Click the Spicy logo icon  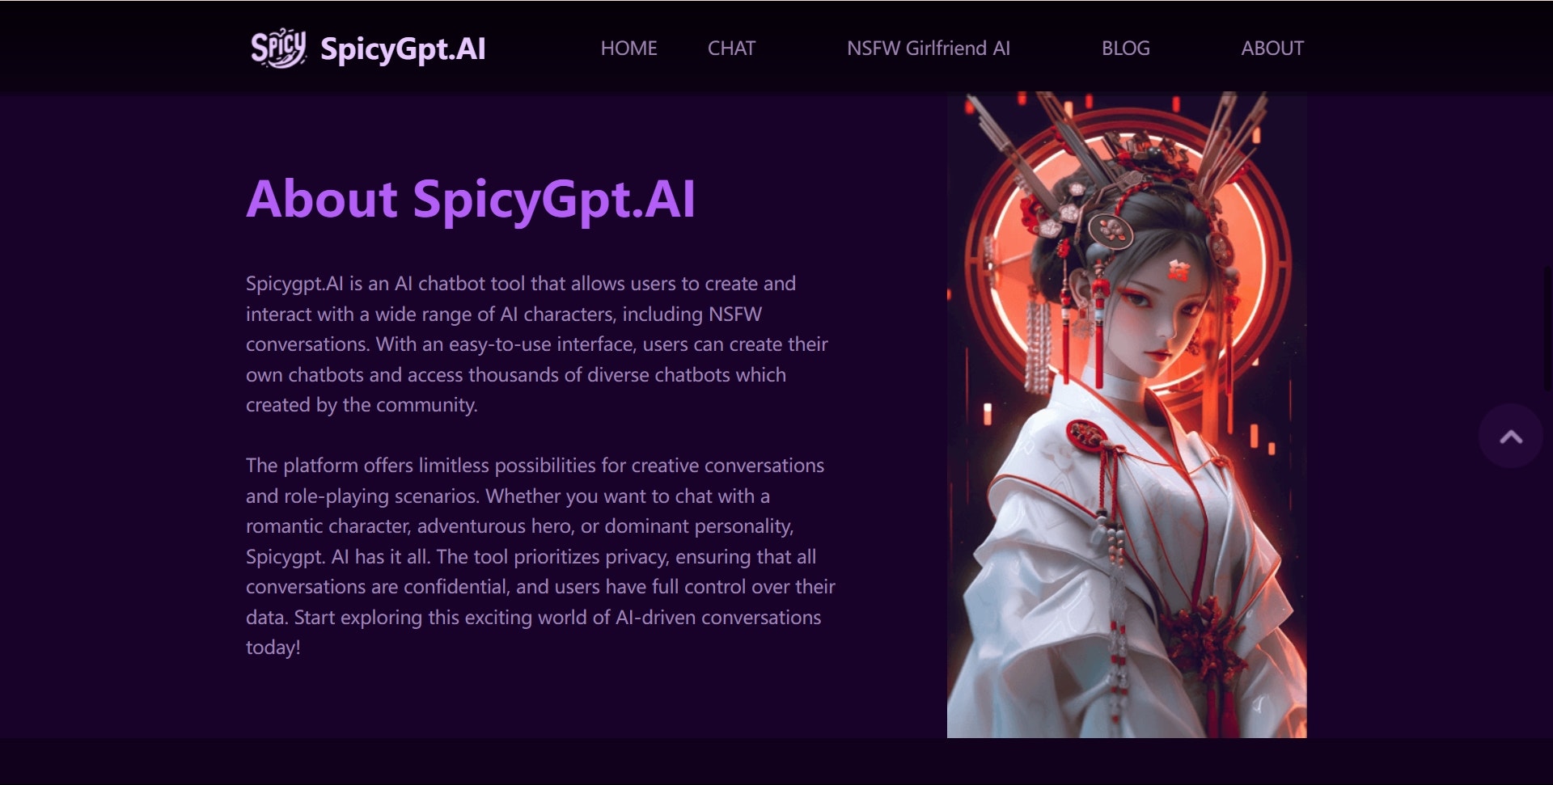278,49
